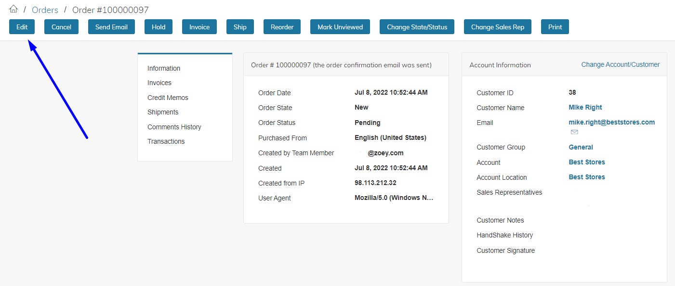Open the General customer group link
The width and height of the screenshot is (675, 286).
point(581,147)
